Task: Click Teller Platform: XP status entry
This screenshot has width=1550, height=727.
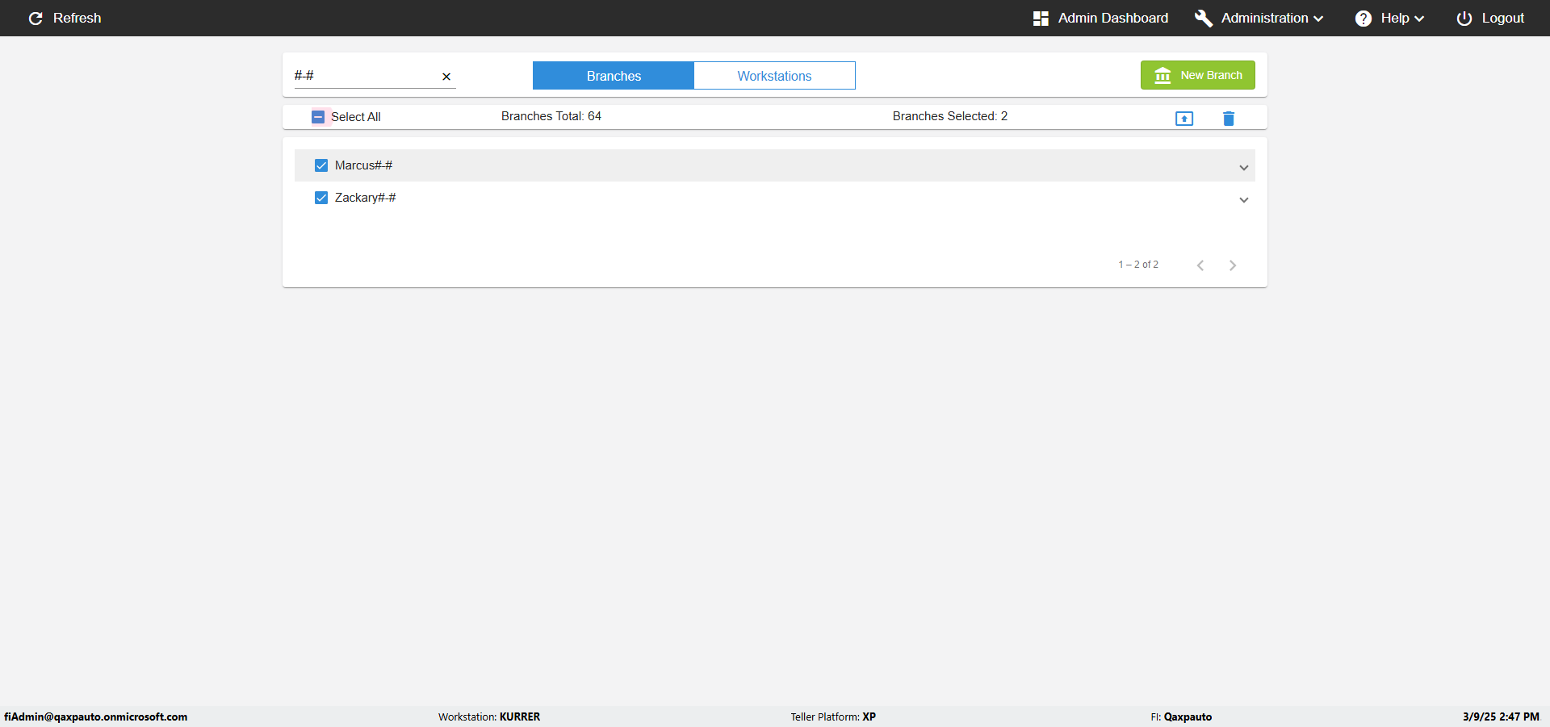Action: coord(833,717)
